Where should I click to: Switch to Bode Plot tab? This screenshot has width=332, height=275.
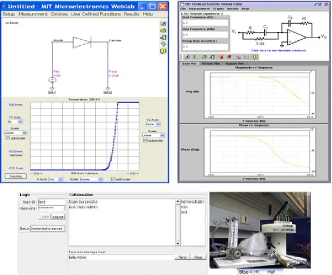[189, 64]
